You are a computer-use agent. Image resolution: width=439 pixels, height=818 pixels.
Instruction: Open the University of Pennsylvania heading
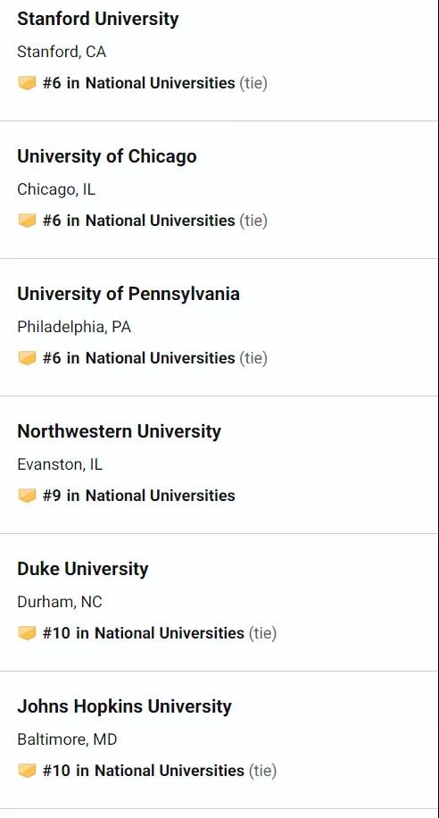[x=128, y=294]
